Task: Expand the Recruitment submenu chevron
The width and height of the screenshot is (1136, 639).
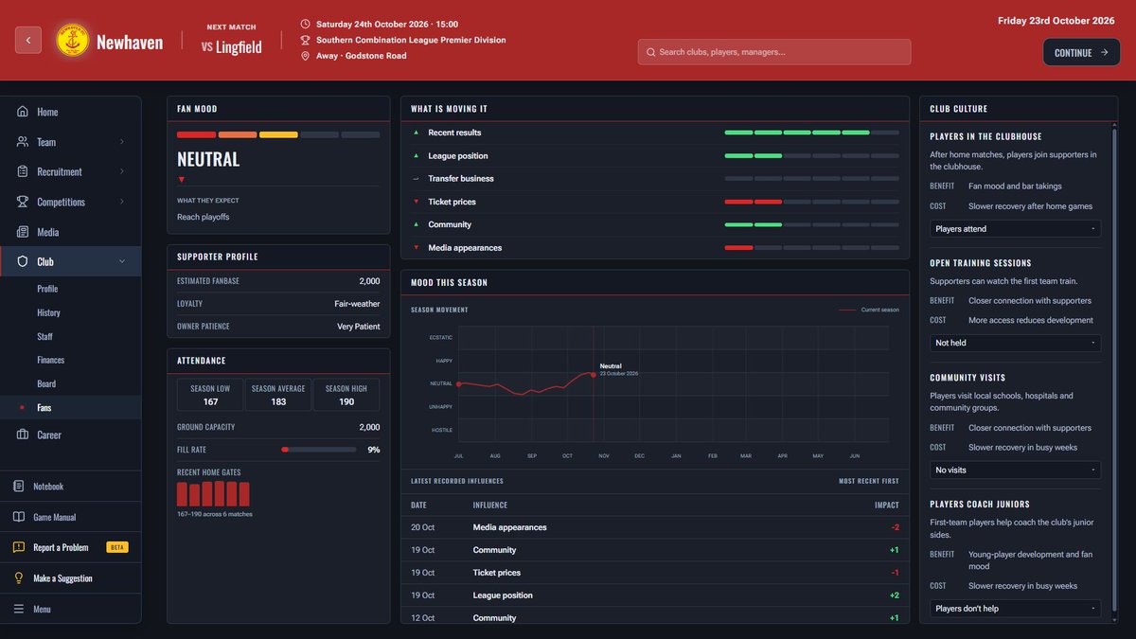Action: [x=122, y=172]
